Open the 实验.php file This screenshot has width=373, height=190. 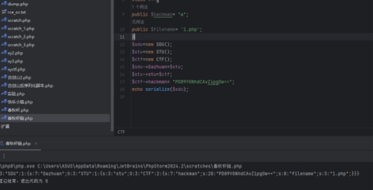(x=16, y=94)
